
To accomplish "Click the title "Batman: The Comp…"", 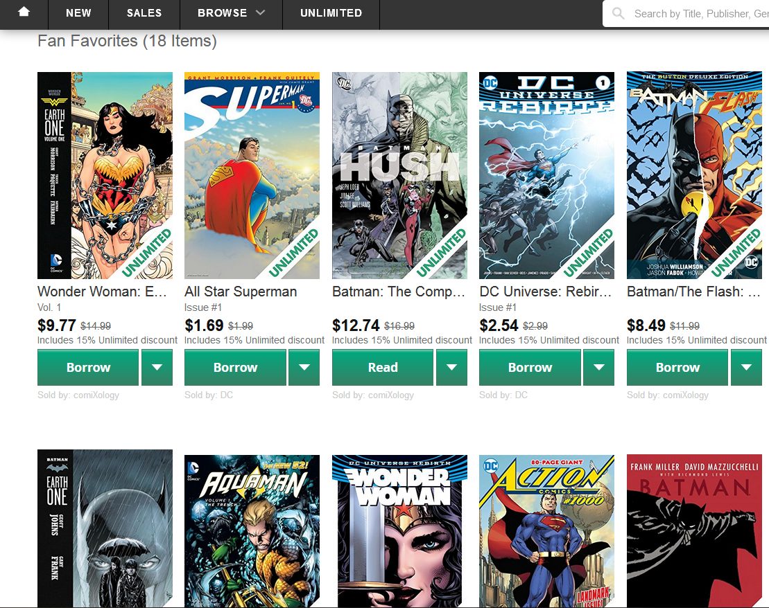I will click(x=398, y=292).
